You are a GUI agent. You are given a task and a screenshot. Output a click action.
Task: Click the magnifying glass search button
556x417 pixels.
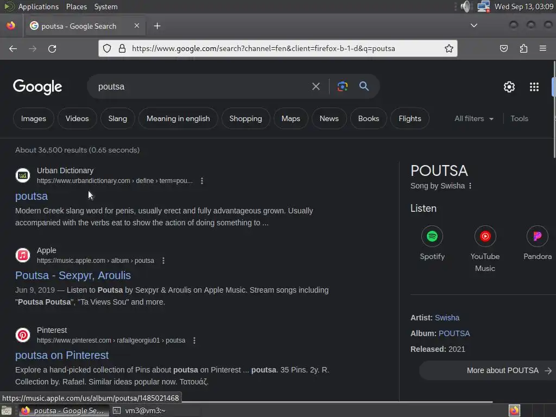364,86
